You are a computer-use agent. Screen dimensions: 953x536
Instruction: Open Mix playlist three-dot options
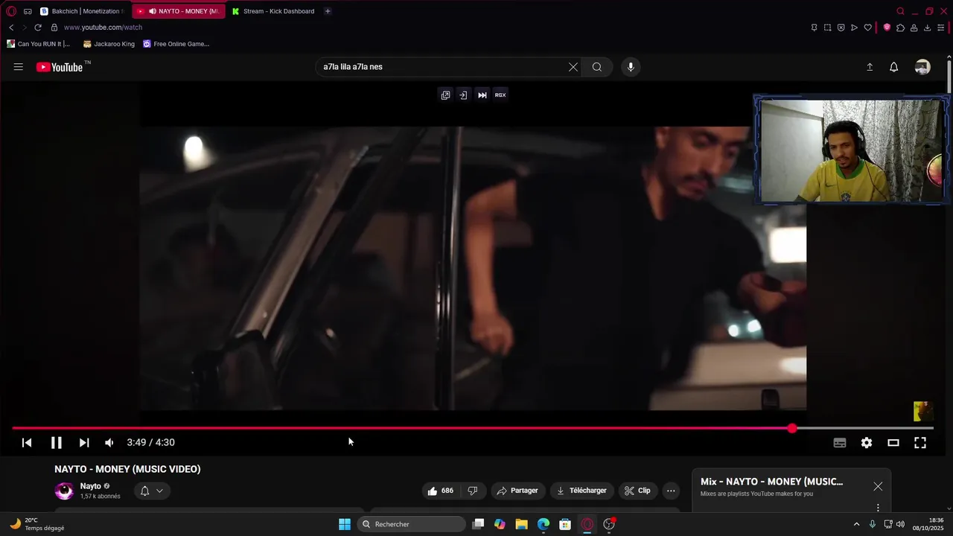click(x=878, y=507)
